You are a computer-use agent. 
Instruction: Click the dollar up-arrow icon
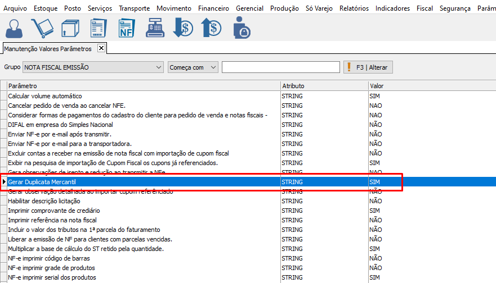[x=212, y=28]
